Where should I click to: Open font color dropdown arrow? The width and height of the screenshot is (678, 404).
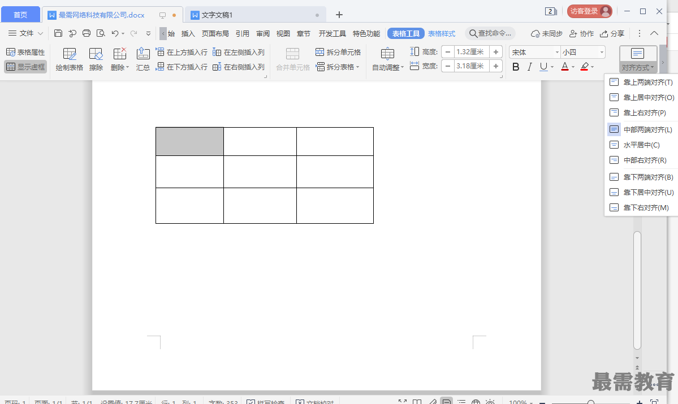(x=573, y=67)
